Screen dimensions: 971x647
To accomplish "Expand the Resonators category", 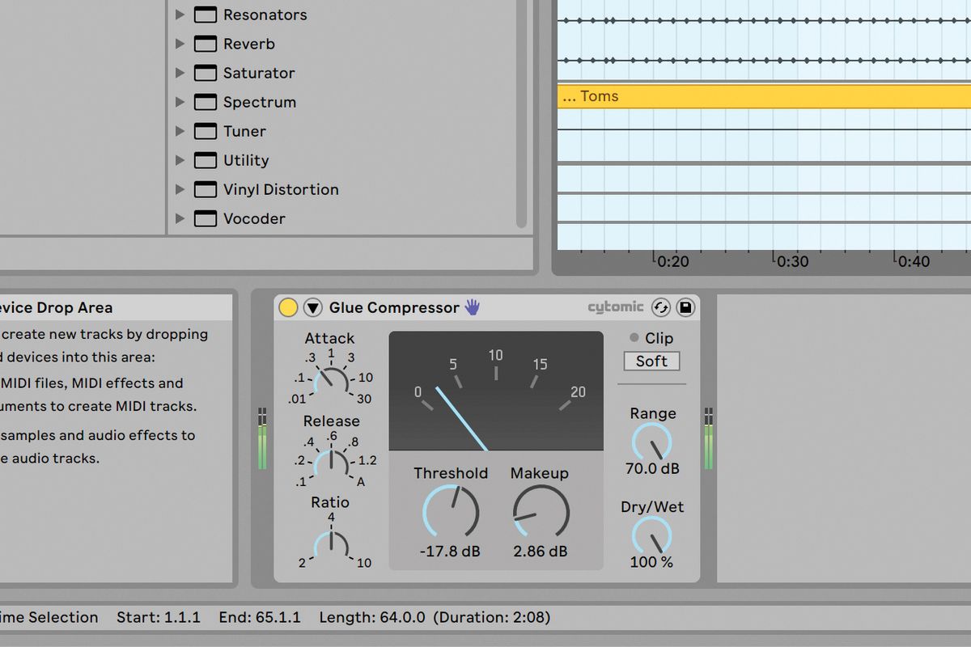I will click(x=180, y=15).
